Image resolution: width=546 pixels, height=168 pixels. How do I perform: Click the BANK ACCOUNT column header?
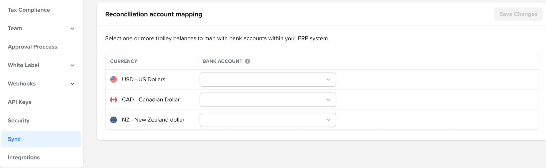click(222, 61)
